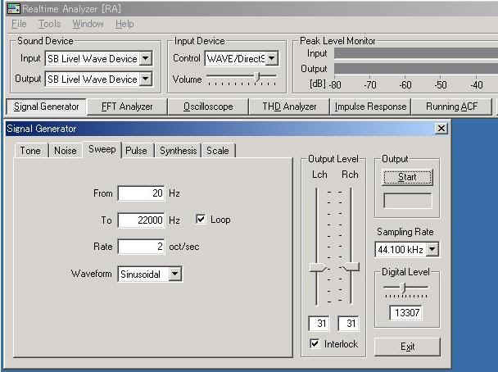Click the empty output status box below Start
This screenshot has height=372, width=498.
(x=407, y=201)
